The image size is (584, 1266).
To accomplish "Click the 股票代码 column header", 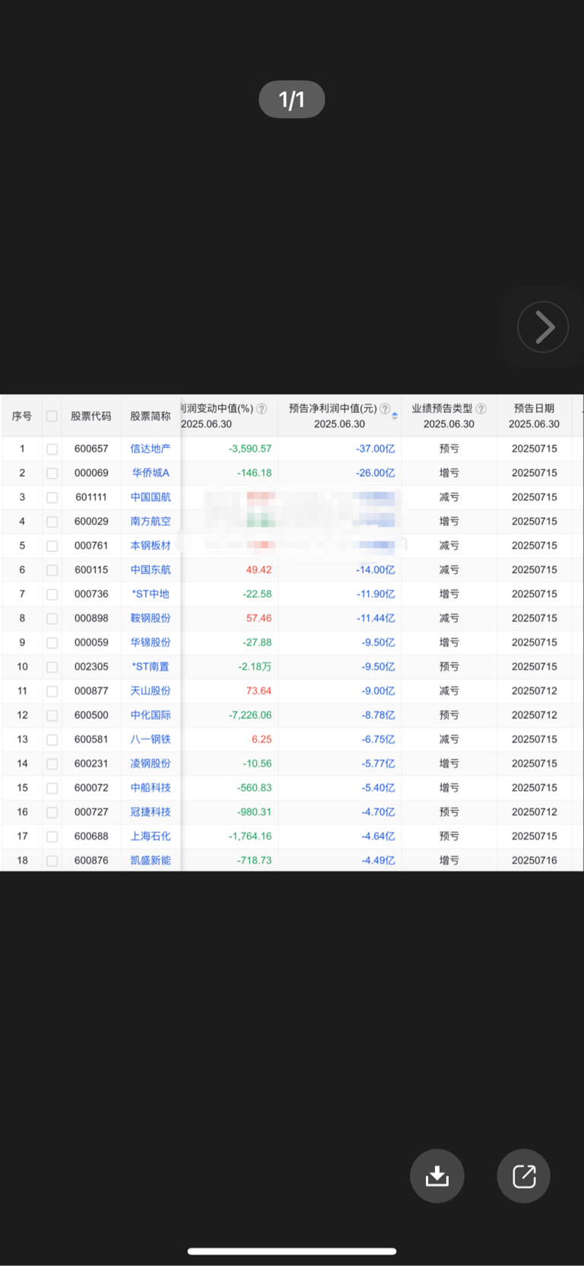I will point(91,416).
